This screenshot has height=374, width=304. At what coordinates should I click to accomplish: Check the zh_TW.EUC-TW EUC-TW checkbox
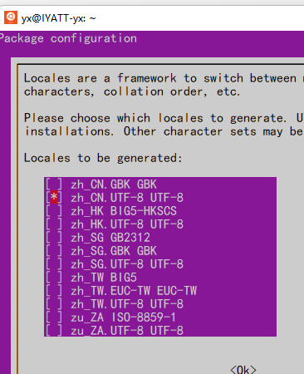click(54, 291)
